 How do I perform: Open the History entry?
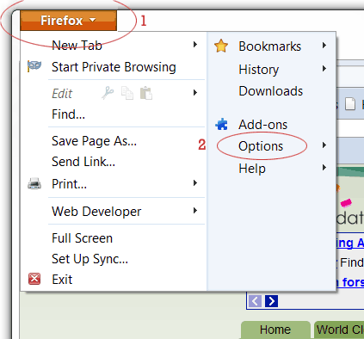click(x=259, y=70)
